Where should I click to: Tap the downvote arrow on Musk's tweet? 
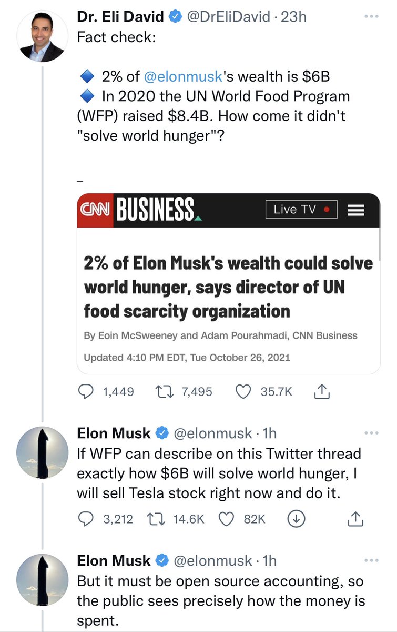coord(296,519)
